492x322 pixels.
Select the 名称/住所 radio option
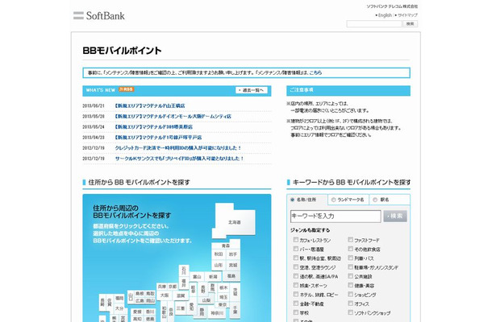[293, 200]
